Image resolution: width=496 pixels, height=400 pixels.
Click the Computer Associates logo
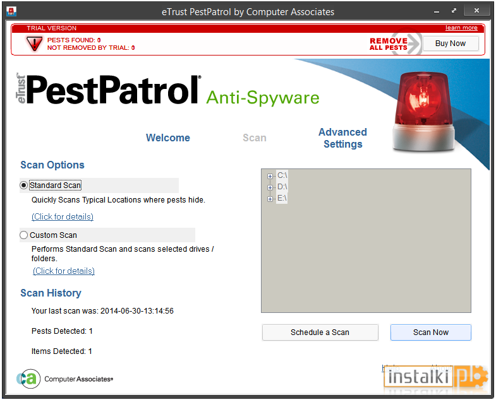click(x=64, y=379)
